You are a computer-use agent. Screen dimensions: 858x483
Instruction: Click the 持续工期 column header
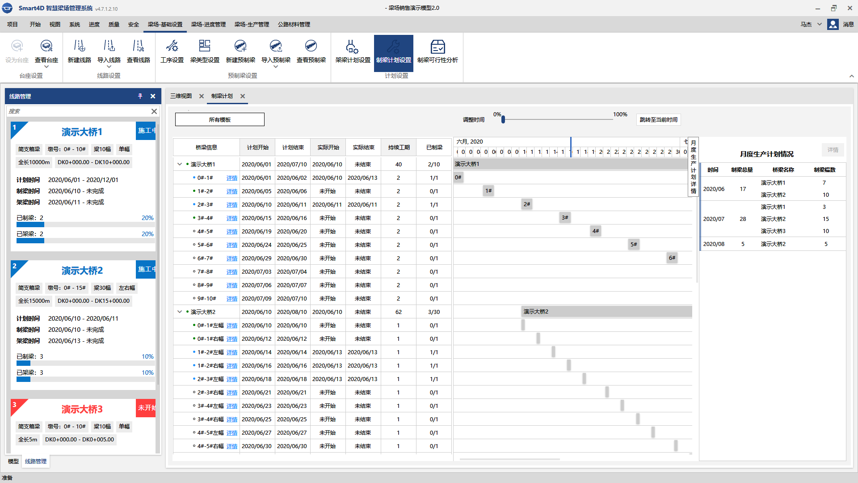pyautogui.click(x=399, y=148)
